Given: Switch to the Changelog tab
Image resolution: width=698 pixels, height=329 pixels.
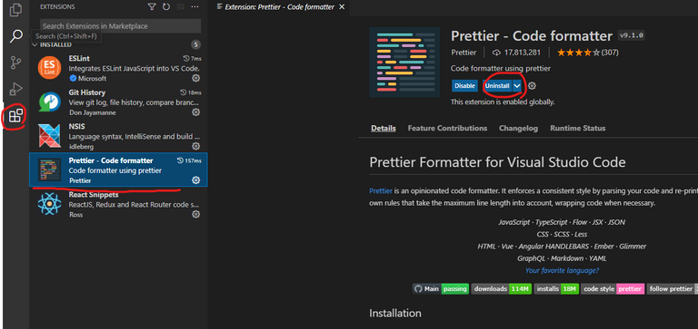Looking at the screenshot, I should point(518,128).
